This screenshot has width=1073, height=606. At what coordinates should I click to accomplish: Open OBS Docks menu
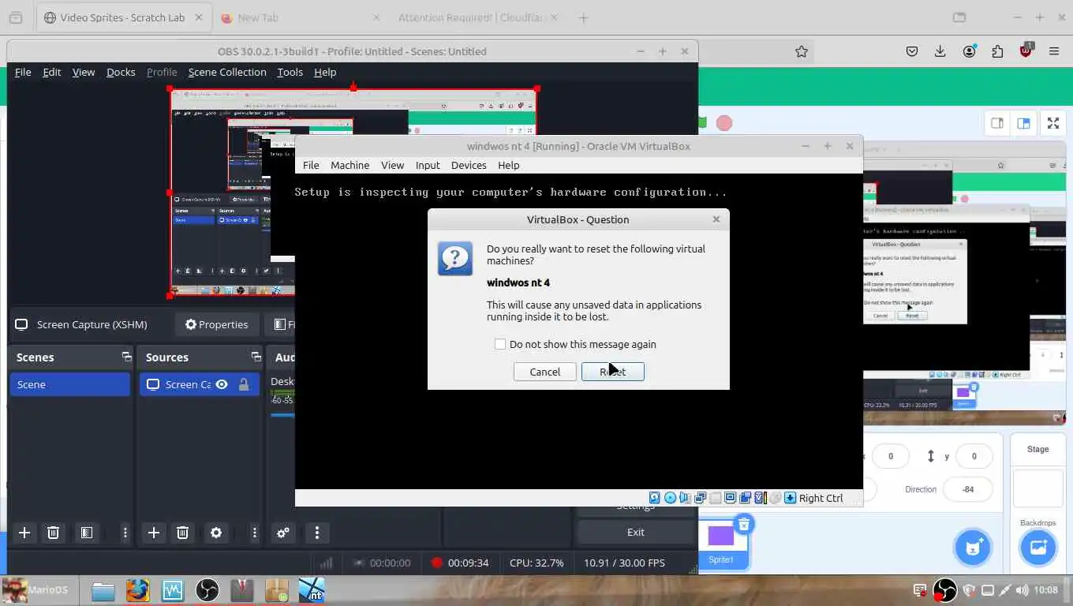click(x=121, y=72)
